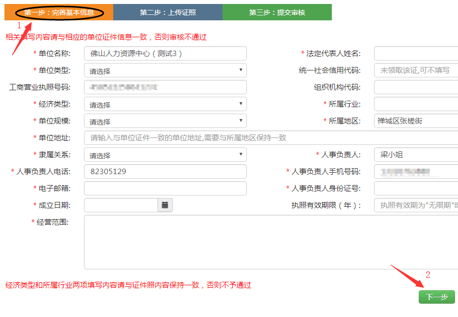Image resolution: width=458 pixels, height=317 pixels.
Task: Focus the 工商营业执照号码 field
Action: point(165,87)
